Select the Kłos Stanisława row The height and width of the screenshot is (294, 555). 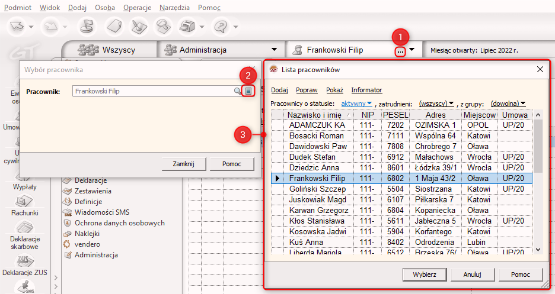(x=402, y=221)
